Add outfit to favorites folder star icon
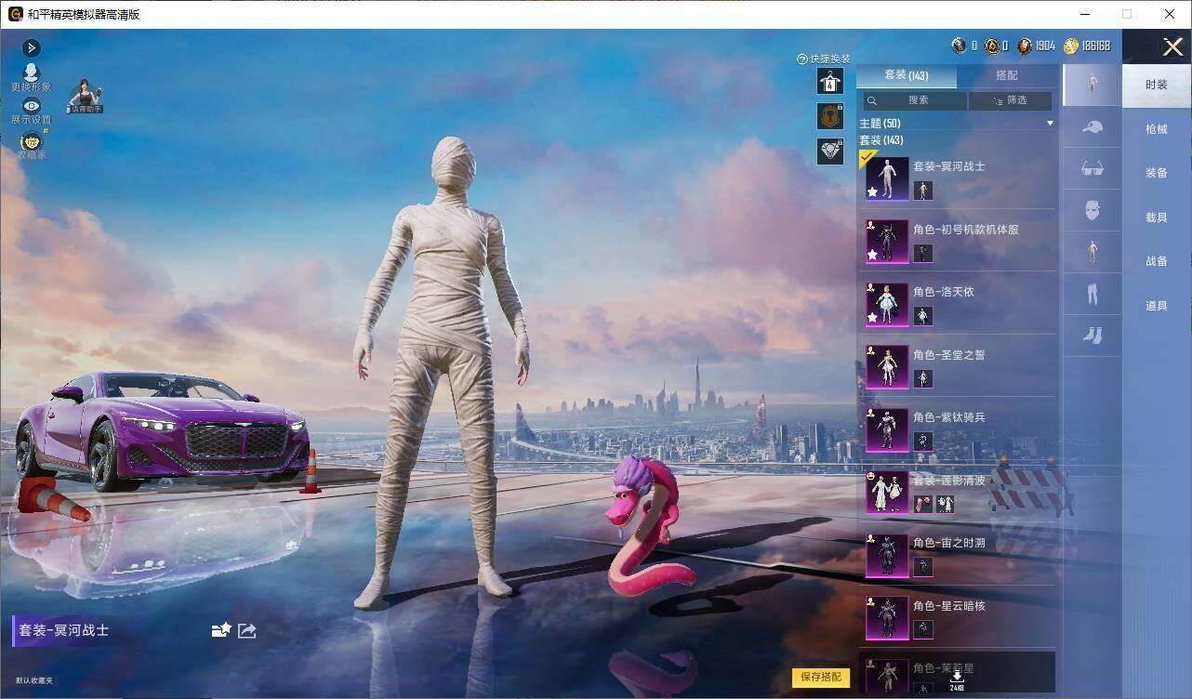Viewport: 1192px width, 699px height. click(221, 630)
